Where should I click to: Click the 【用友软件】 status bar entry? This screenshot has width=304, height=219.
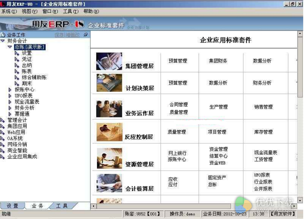point(283,214)
